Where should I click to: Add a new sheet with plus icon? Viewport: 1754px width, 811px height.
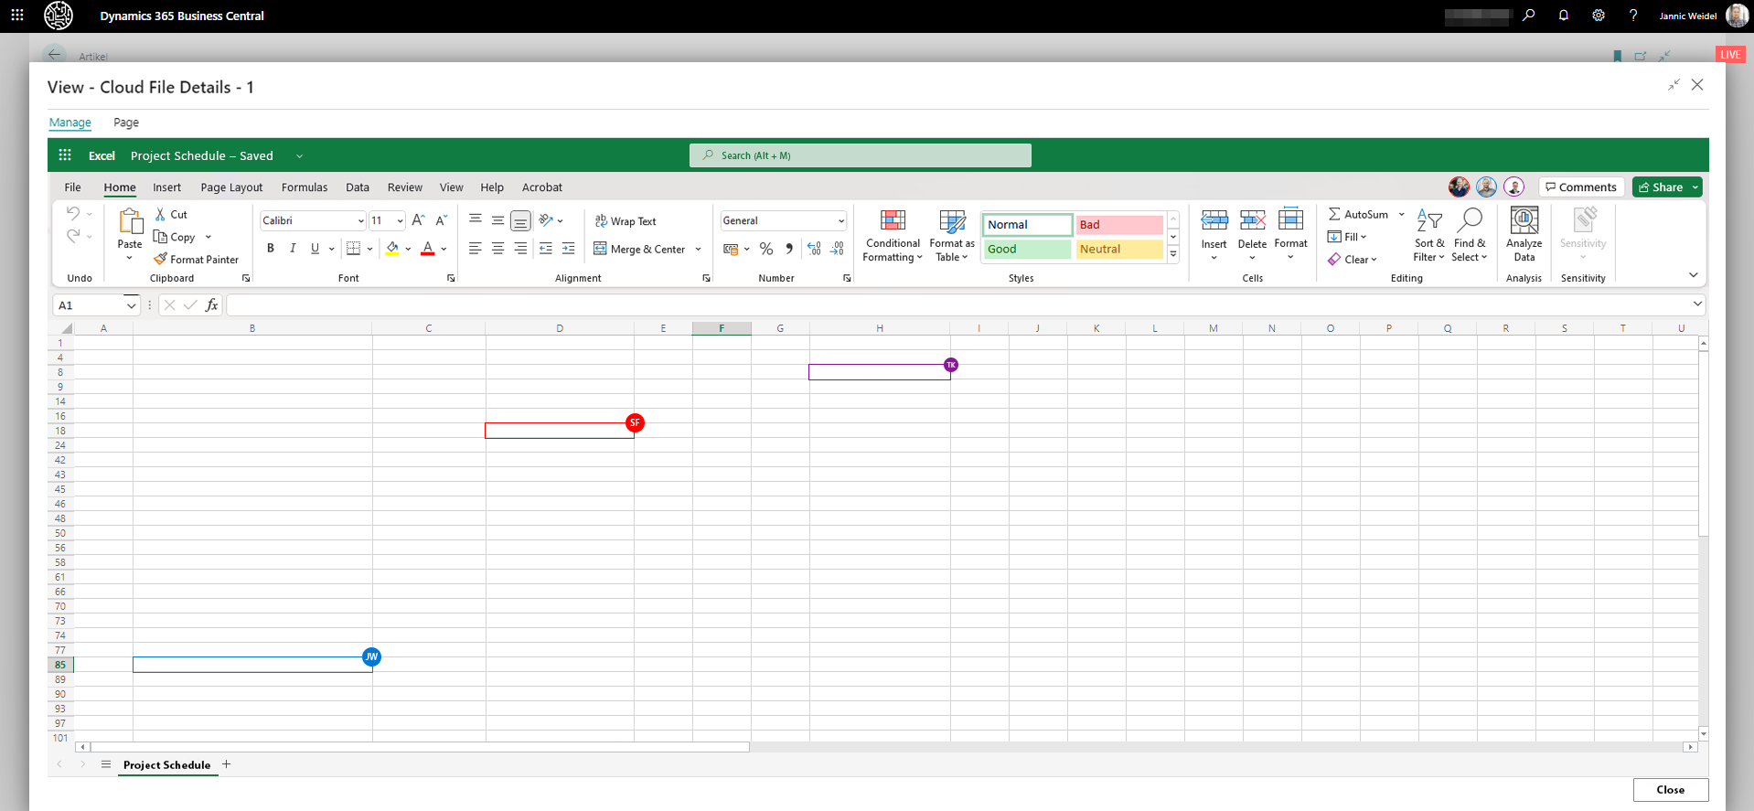pyautogui.click(x=227, y=764)
